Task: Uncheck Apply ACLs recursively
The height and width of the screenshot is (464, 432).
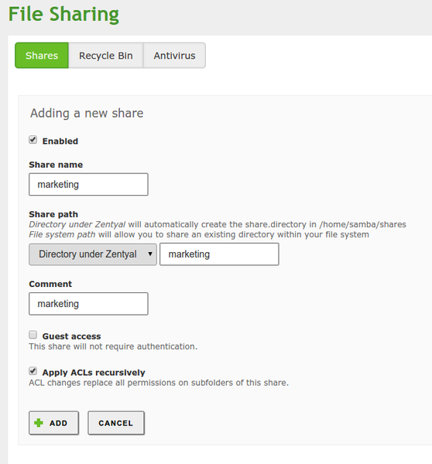Action: 33,370
